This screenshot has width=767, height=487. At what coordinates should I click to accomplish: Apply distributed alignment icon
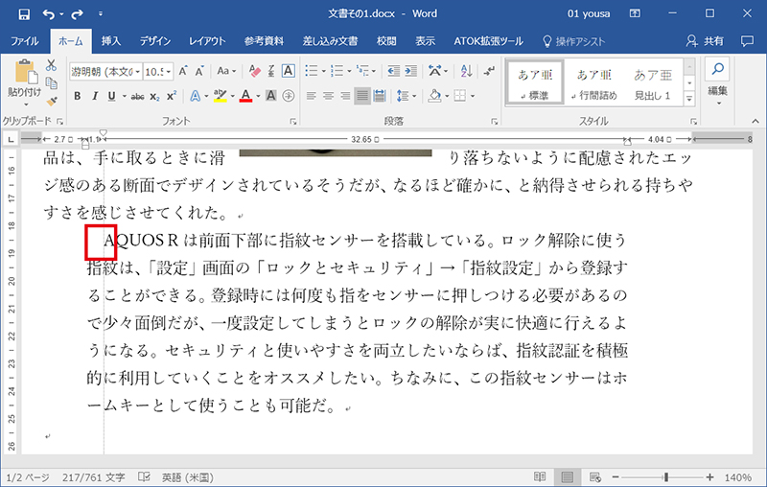pyautogui.click(x=380, y=96)
